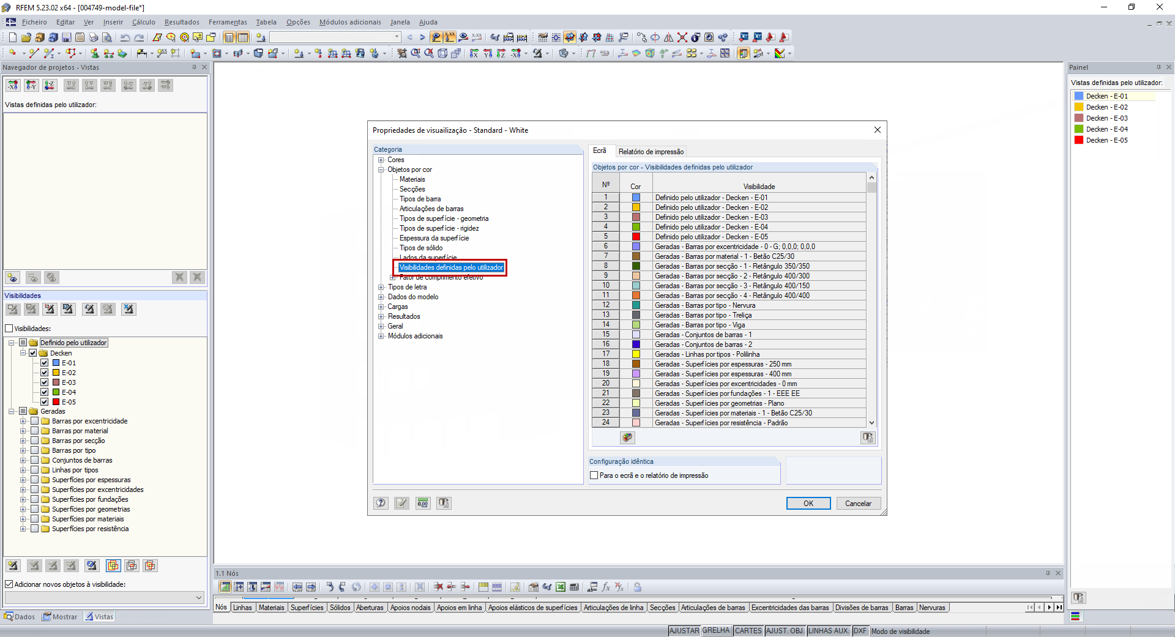Uncheck the E-05 visibility checkbox
The width and height of the screenshot is (1175, 637).
45,402
